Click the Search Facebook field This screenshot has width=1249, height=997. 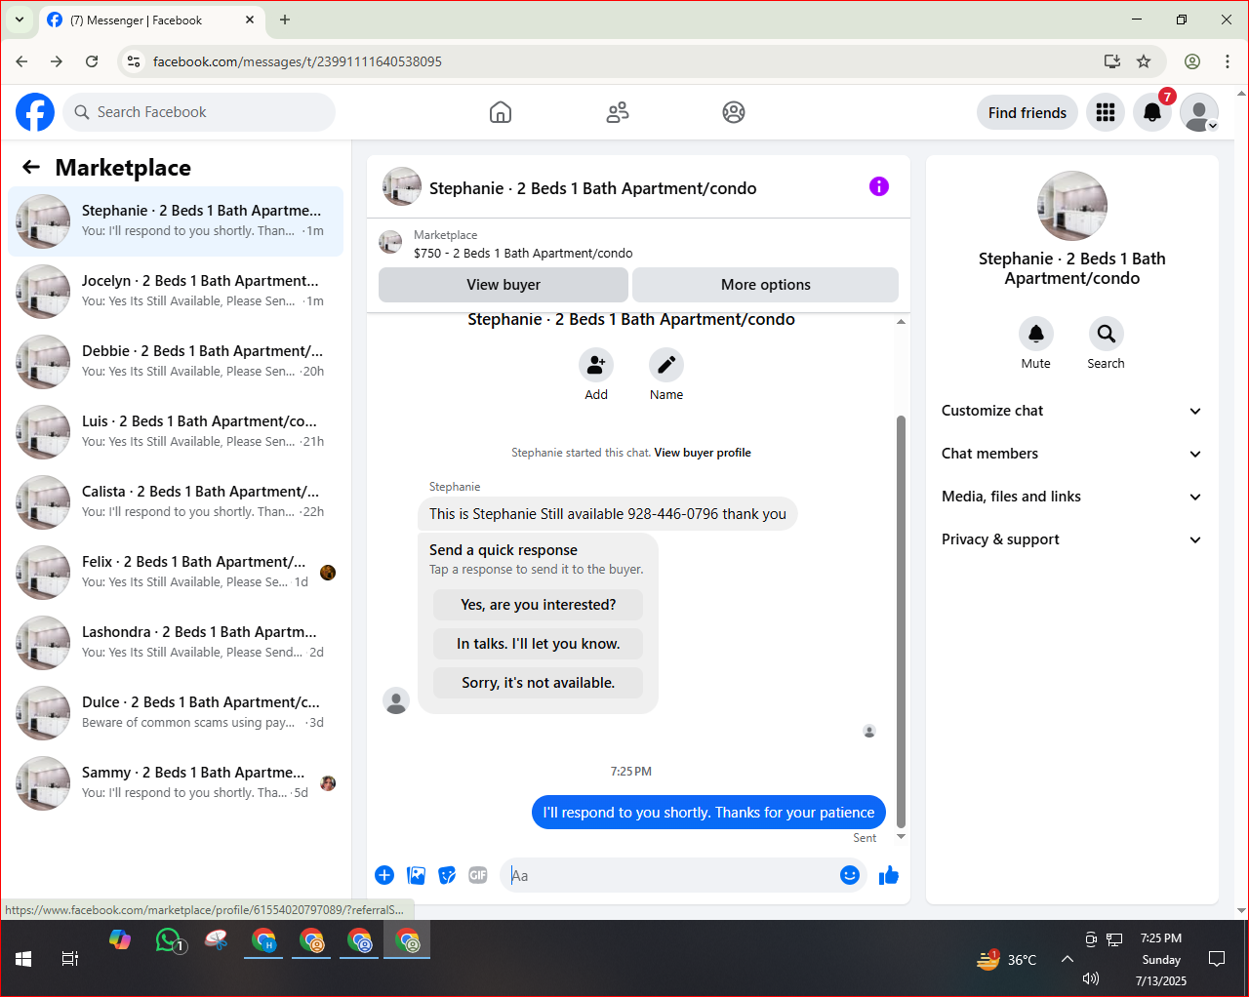[199, 112]
